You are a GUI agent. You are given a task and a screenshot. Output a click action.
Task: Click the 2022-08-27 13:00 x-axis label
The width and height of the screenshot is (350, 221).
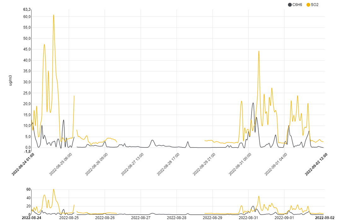coord(133,164)
